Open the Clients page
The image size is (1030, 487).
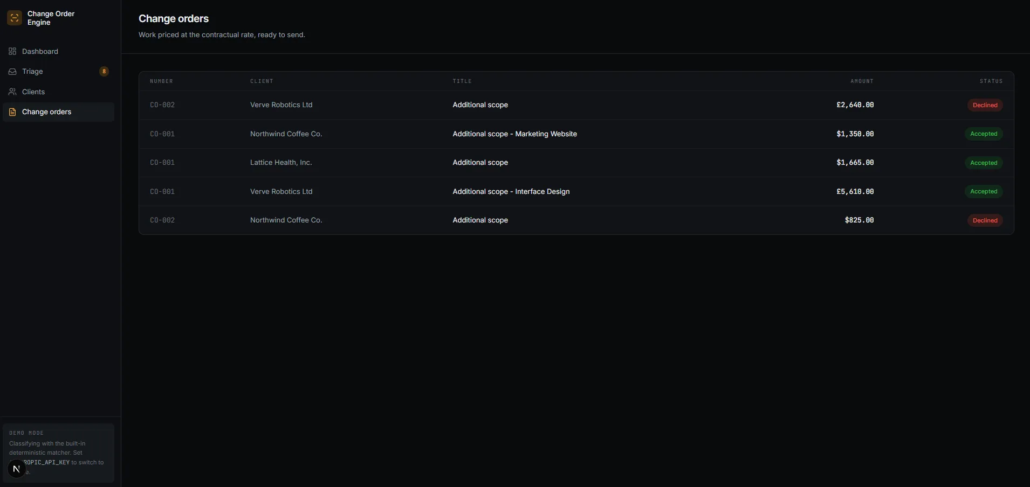[x=59, y=92]
